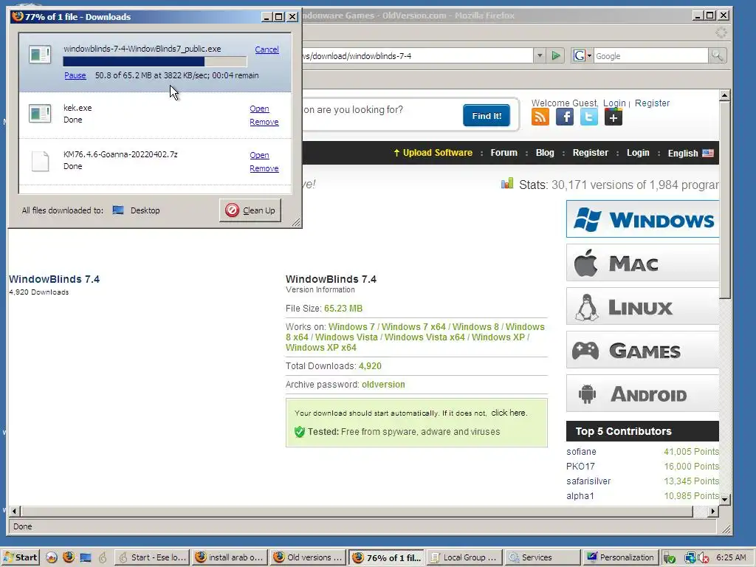The image size is (756, 567).
Task: Click the muted volume tray icon
Action: click(703, 558)
